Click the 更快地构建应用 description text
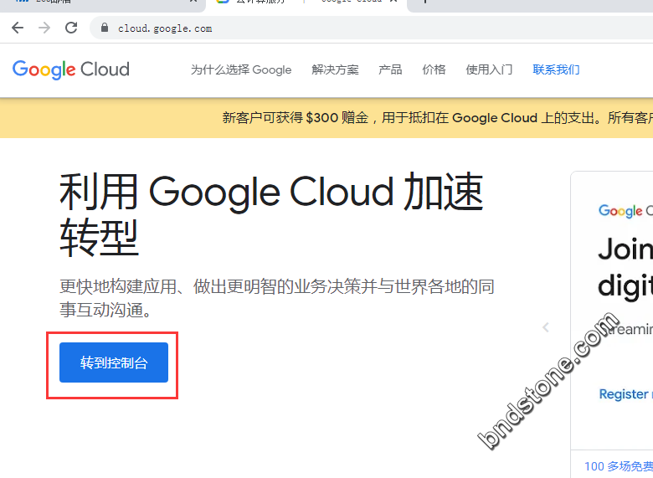 [276, 298]
